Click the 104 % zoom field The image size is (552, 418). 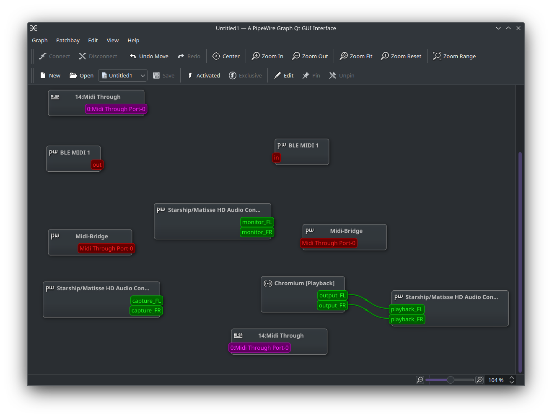pos(496,380)
